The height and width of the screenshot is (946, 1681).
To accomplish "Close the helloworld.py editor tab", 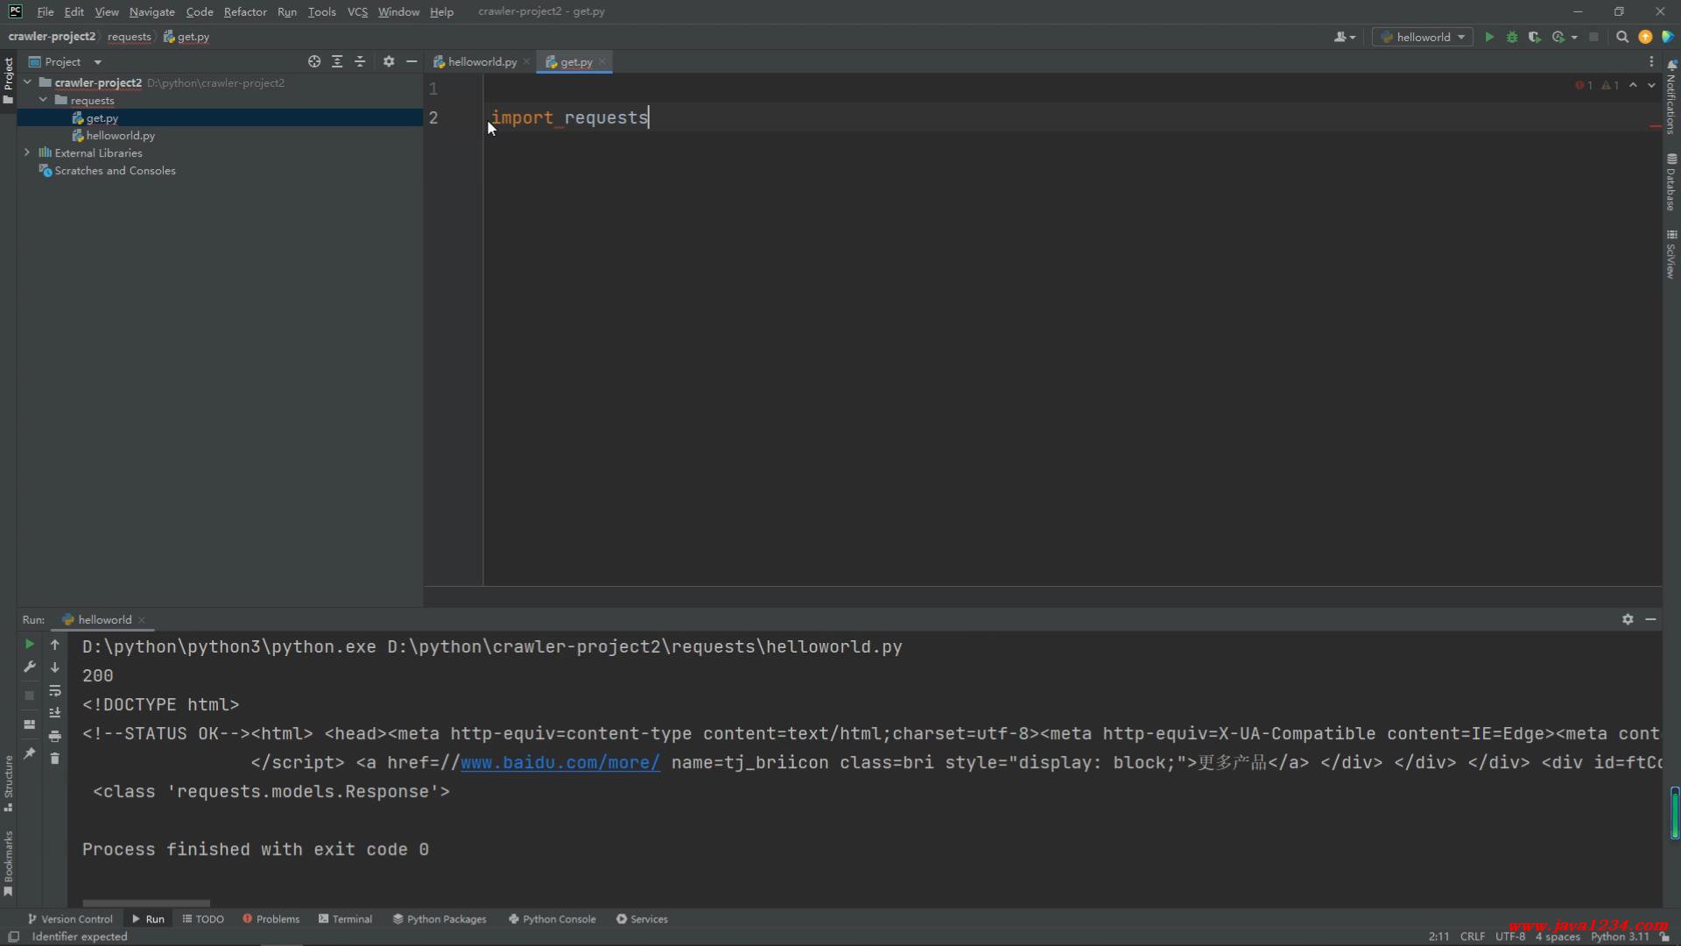I will click(526, 61).
